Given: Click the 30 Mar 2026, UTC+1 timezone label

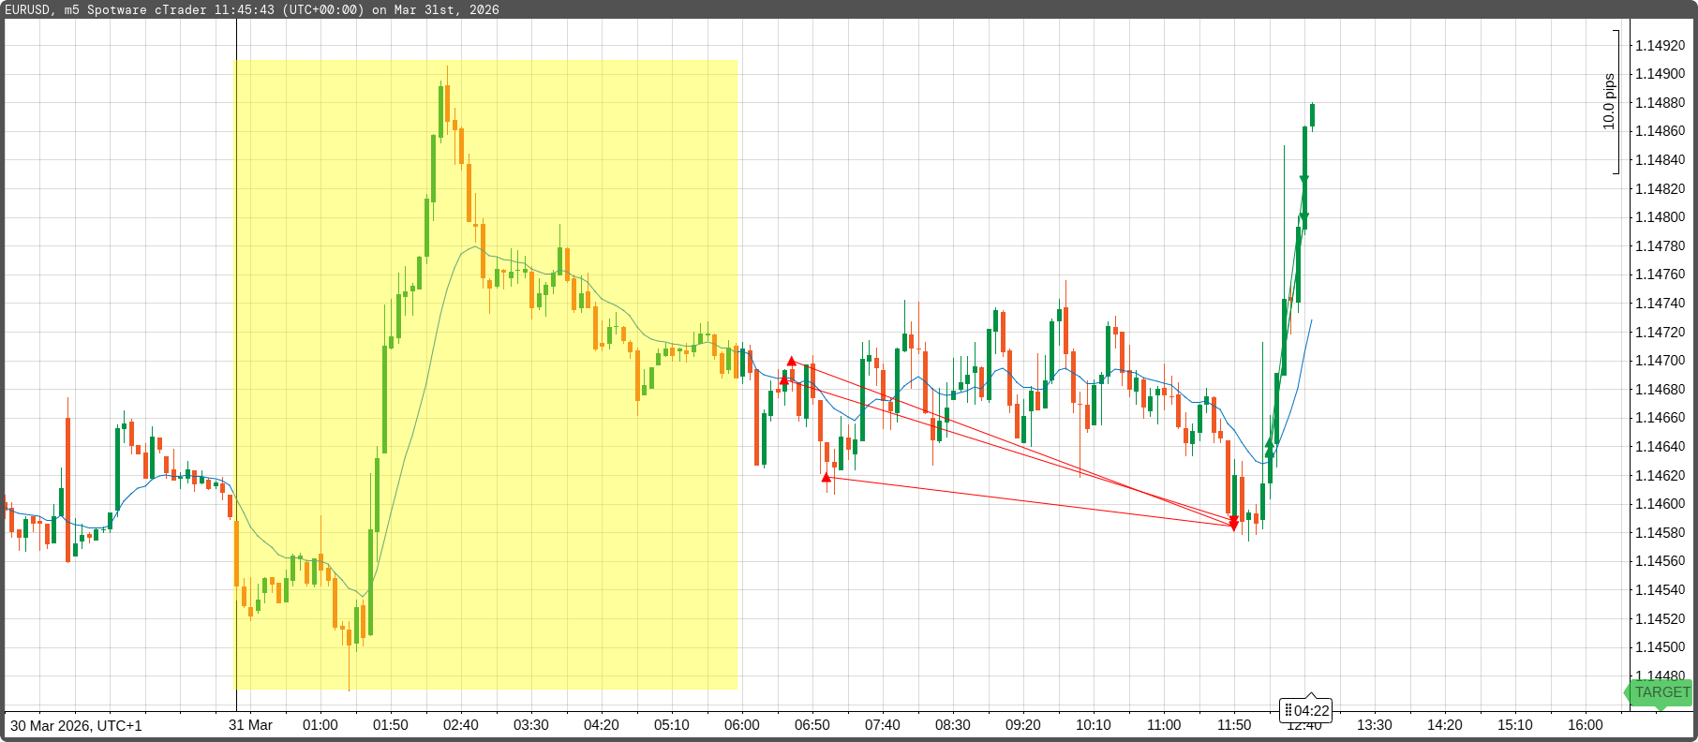Looking at the screenshot, I should coord(77,725).
